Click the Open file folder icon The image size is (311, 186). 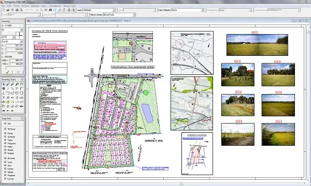8,10
